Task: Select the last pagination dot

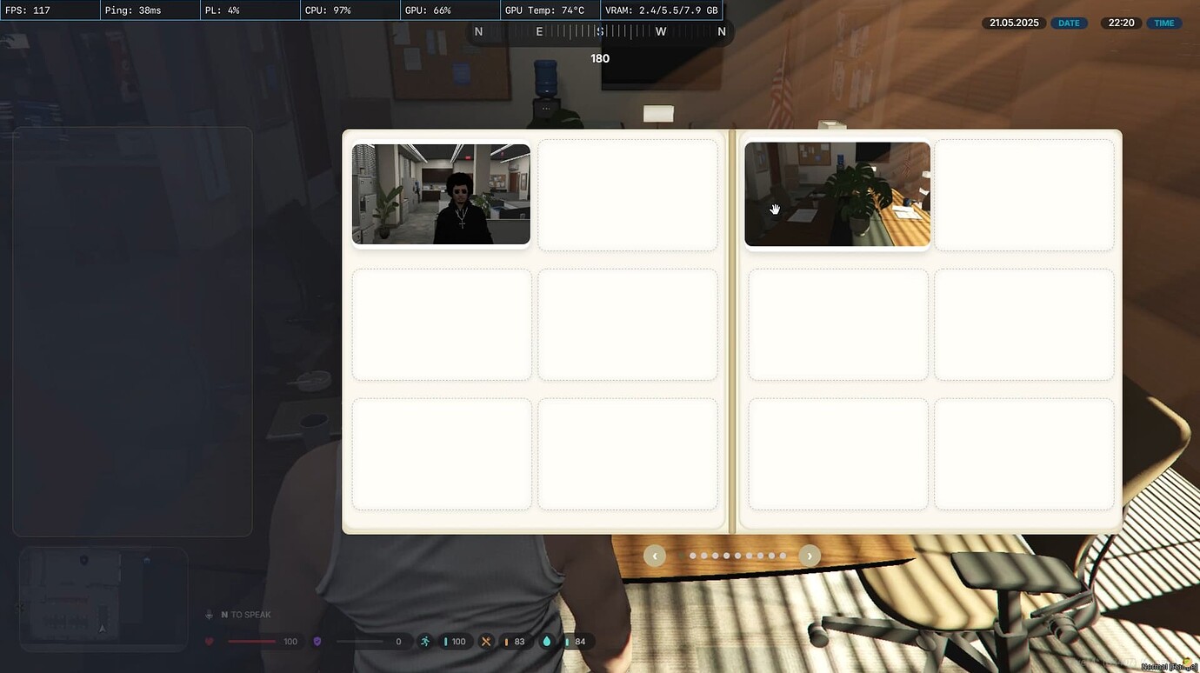Action: (783, 556)
